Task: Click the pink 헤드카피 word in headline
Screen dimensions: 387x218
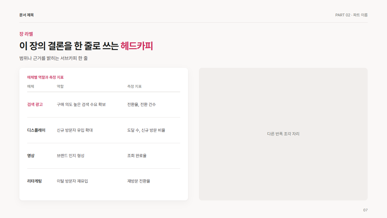Action: click(x=137, y=46)
